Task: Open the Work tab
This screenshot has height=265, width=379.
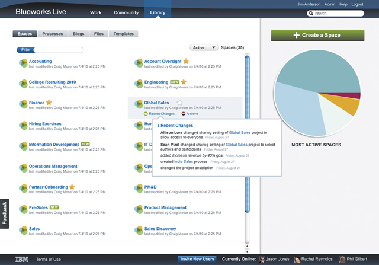Action: (x=96, y=12)
